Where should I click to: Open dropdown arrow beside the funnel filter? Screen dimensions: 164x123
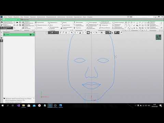pyautogui.click(x=118, y=33)
